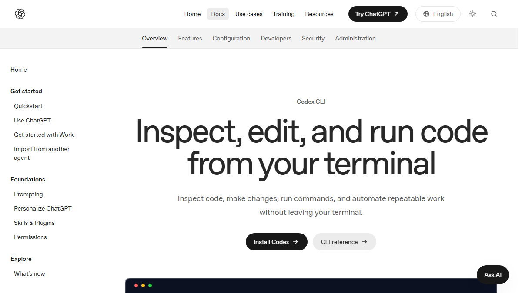
Task: Click the Try ChatGPT button
Action: click(378, 14)
